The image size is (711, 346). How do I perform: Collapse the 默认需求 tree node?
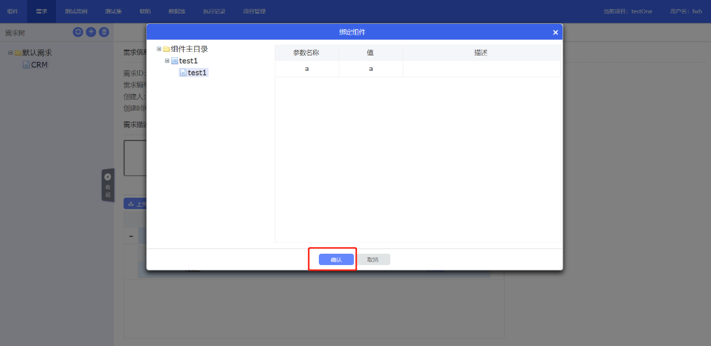10,52
